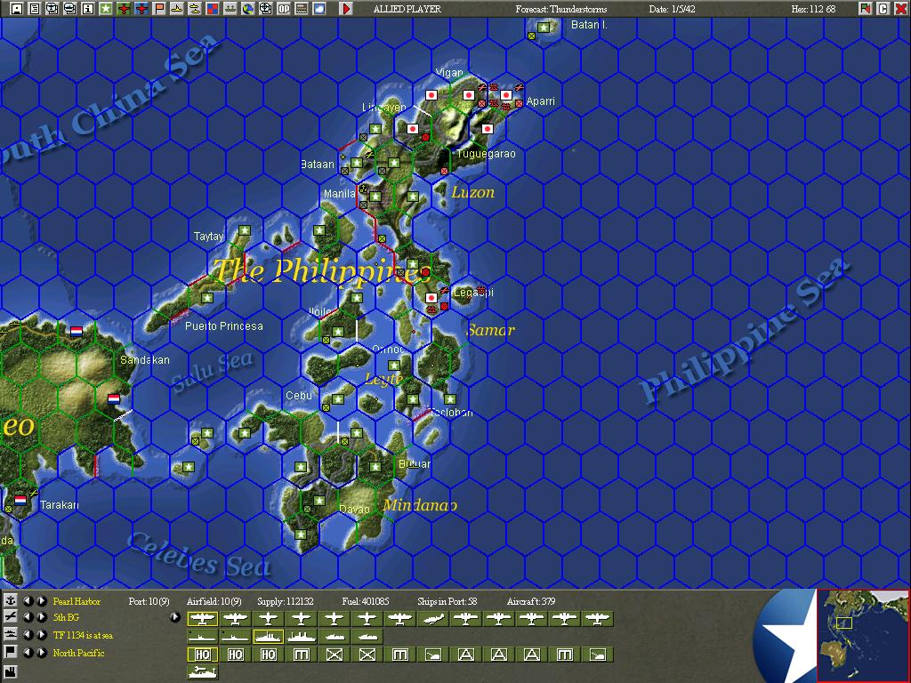
Task: Select the lone ship icon in the bottom row
Action: coord(202,672)
